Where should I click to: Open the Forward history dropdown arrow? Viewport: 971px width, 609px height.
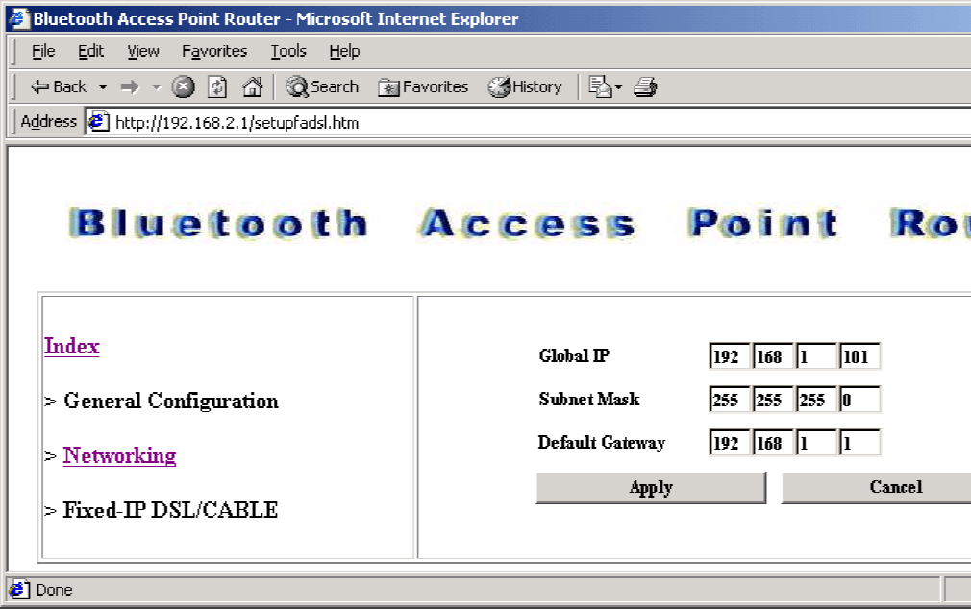(157, 87)
